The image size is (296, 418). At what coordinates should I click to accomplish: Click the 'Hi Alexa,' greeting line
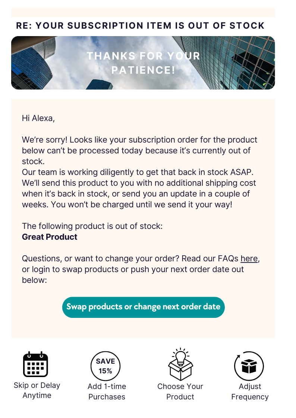click(x=38, y=118)
